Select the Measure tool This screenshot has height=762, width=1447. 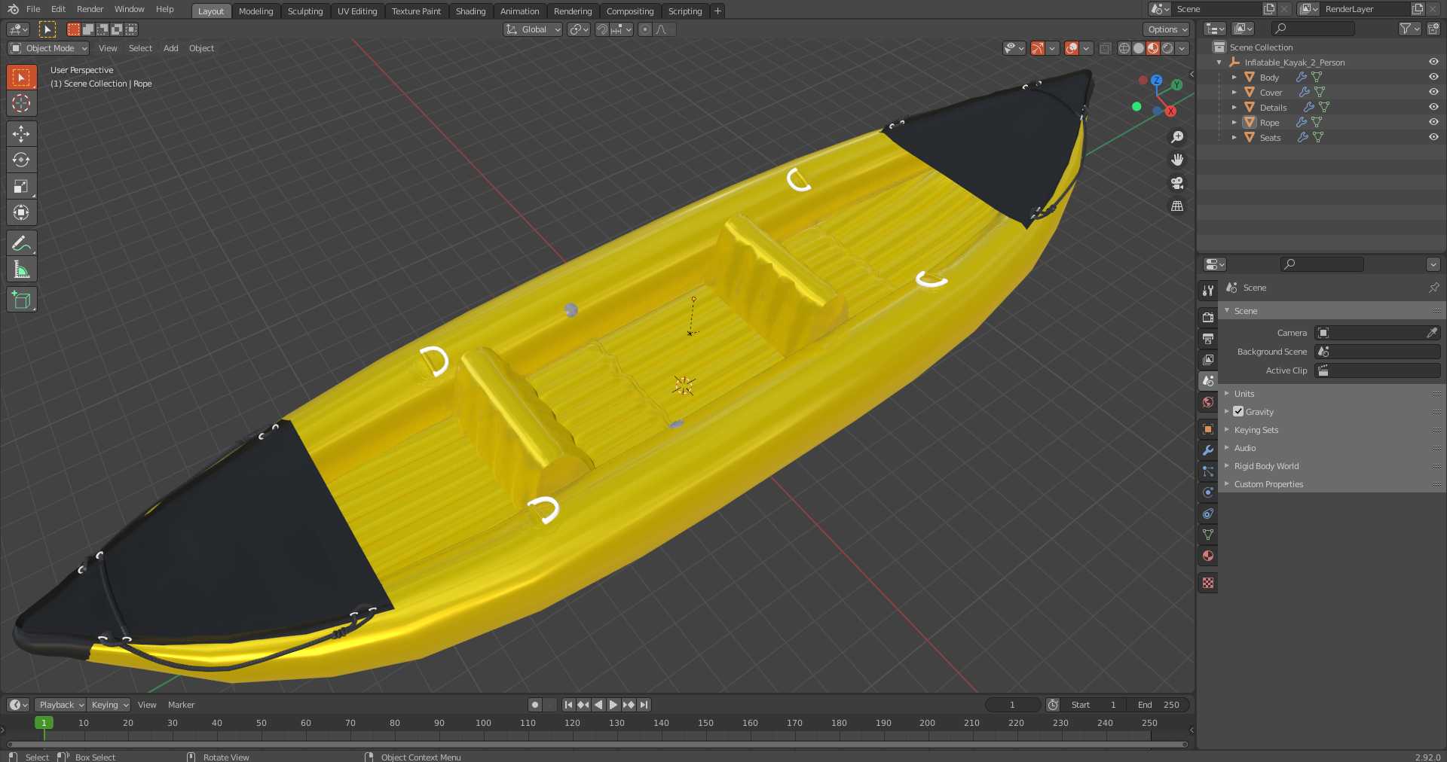pyautogui.click(x=21, y=270)
